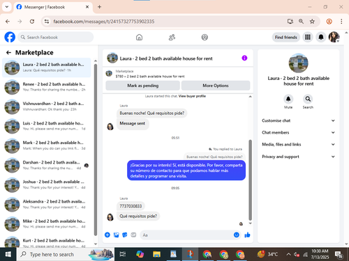Expand Media, files and links section
The width and height of the screenshot is (349, 261).
pos(298,144)
